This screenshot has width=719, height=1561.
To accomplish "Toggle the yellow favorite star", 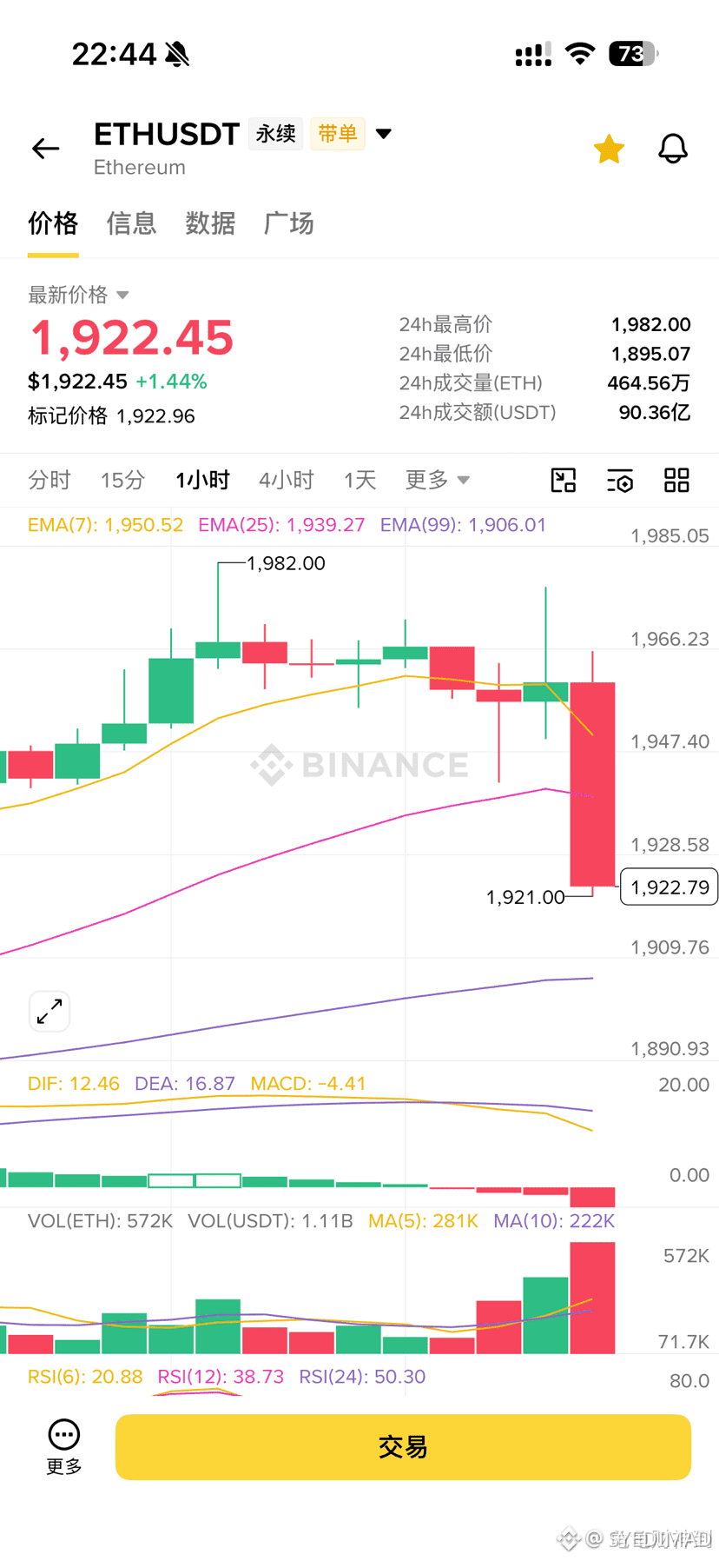I will tap(609, 149).
